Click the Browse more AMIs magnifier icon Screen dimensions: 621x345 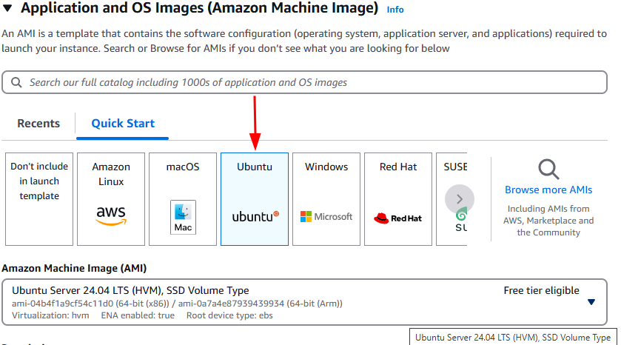pyautogui.click(x=548, y=170)
